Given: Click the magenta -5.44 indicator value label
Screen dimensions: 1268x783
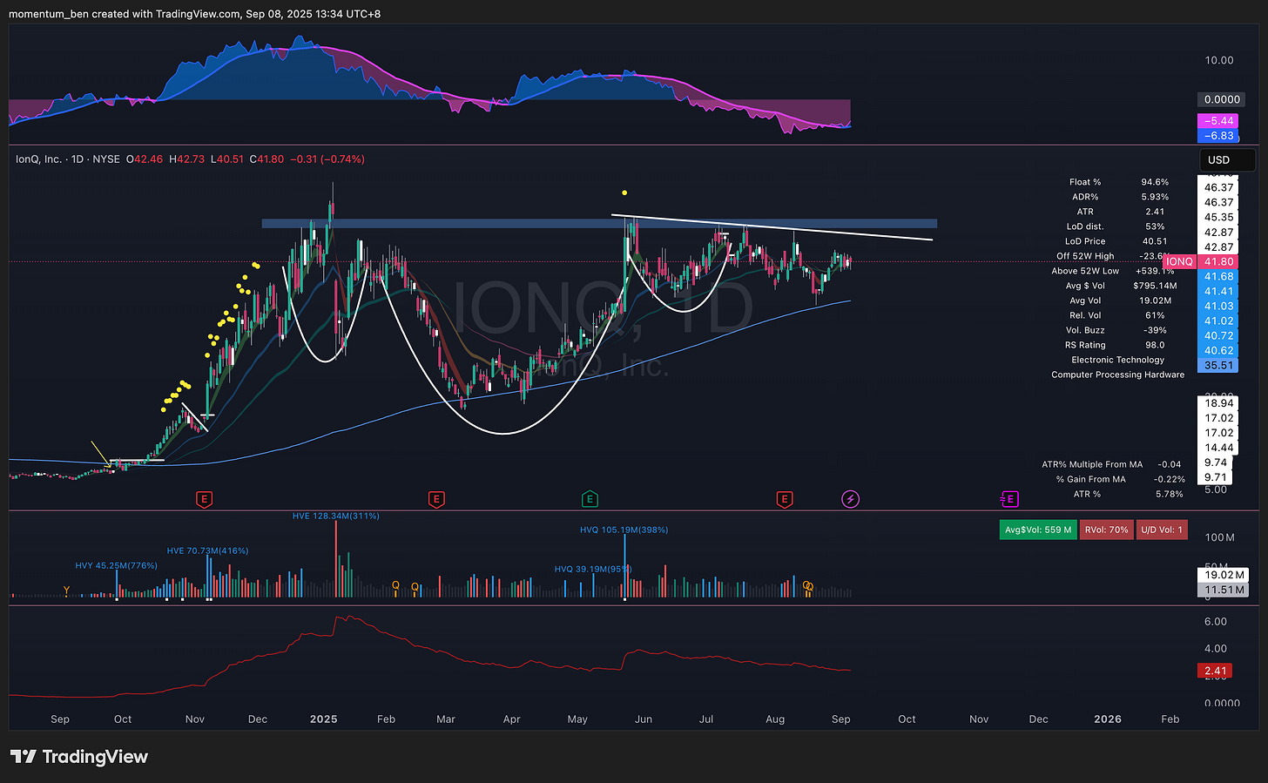Looking at the screenshot, I should [1218, 121].
